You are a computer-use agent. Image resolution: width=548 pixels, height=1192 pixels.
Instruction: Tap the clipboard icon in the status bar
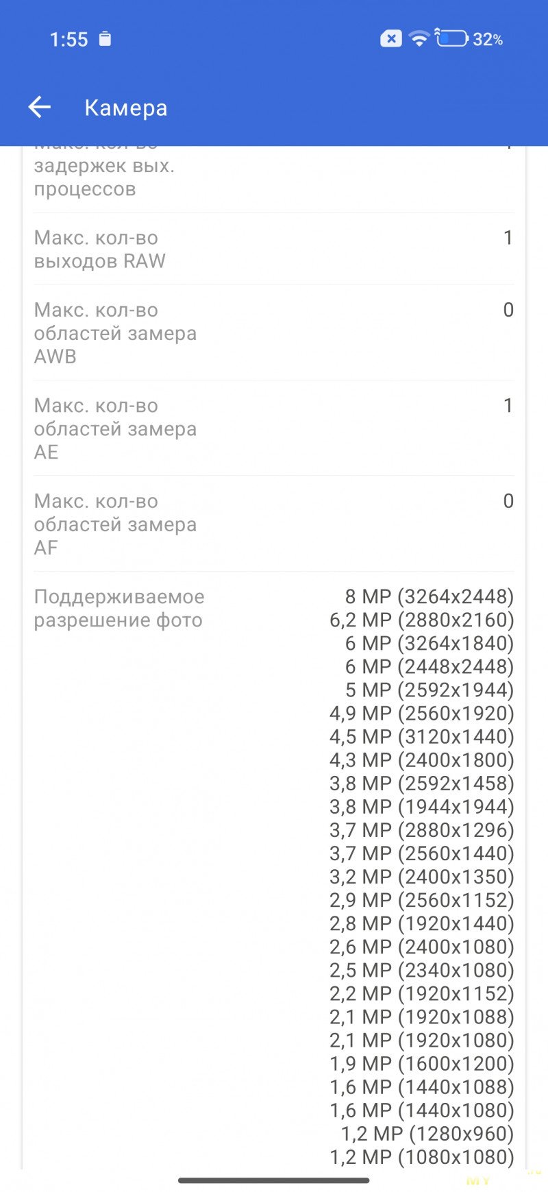pos(105,38)
